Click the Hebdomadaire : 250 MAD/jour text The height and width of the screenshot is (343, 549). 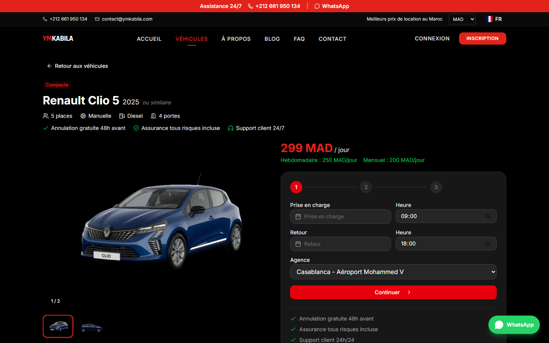(x=319, y=160)
